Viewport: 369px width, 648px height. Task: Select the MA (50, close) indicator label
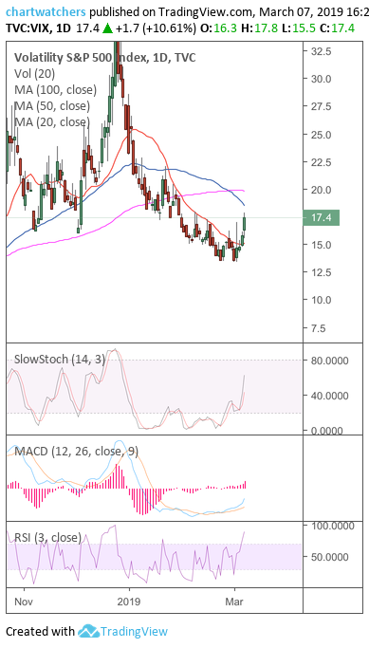pos(52,106)
